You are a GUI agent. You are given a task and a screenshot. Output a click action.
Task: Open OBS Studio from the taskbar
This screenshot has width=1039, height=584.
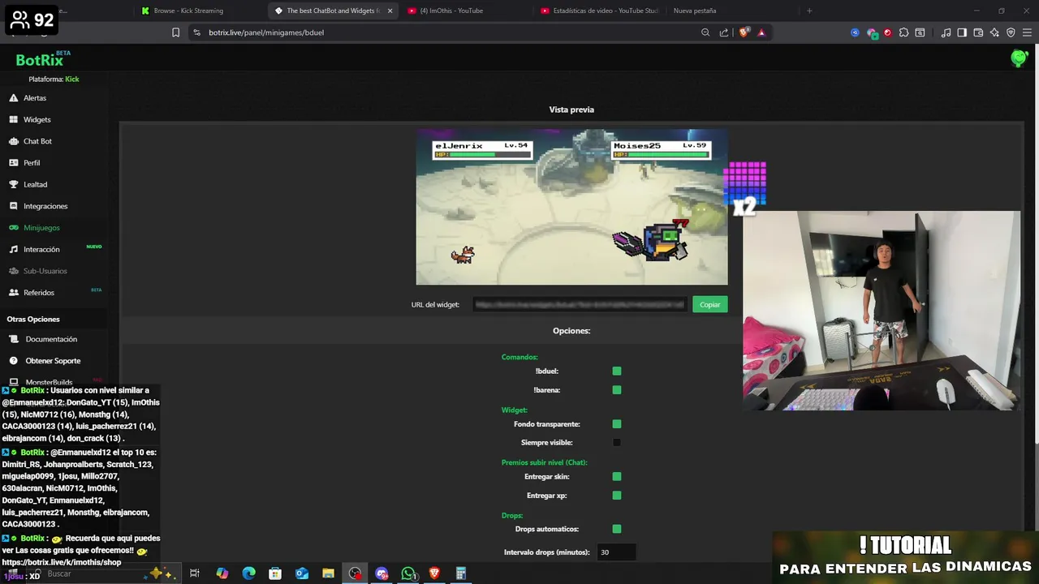(x=355, y=573)
